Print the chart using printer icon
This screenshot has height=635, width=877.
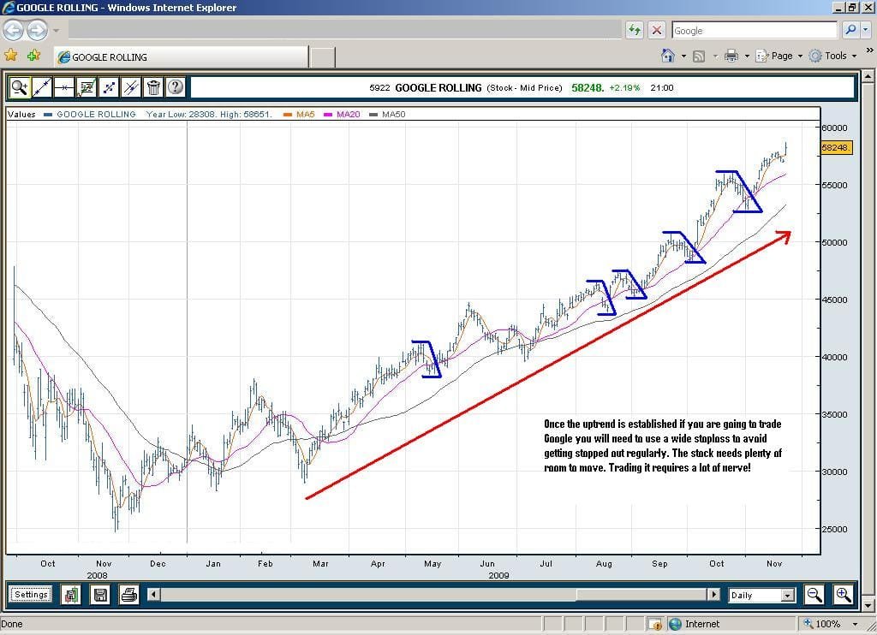[129, 595]
